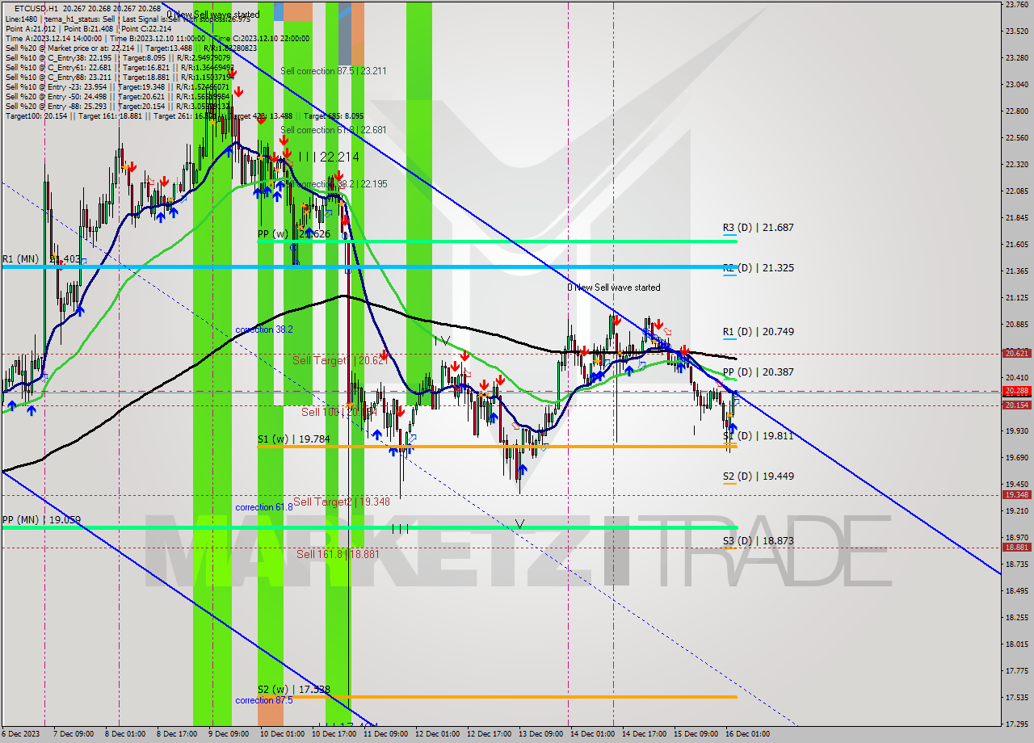Click the 'C_Entry61: 22.681' sell row
Image resolution: width=1034 pixels, height=743 pixels.
(x=118, y=67)
